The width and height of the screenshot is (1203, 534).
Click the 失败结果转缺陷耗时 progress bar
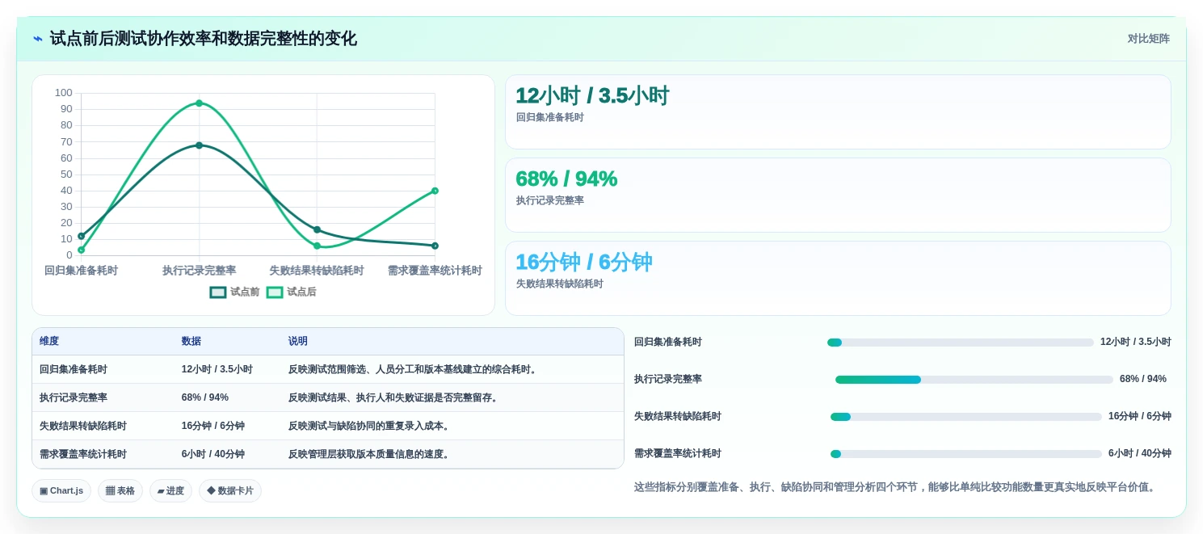tap(966, 417)
